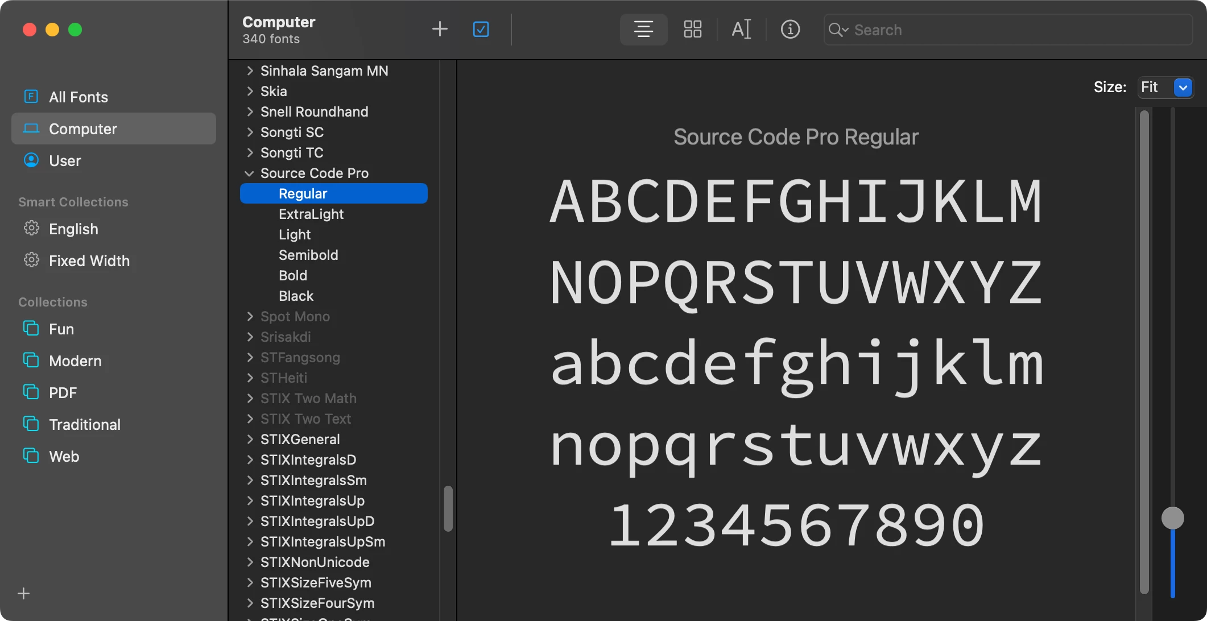The image size is (1207, 621).
Task: Select the All Fonts sidebar item
Action: pyautogui.click(x=78, y=97)
